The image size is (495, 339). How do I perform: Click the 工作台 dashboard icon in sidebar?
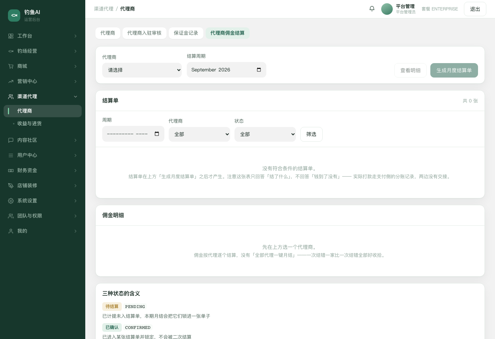(x=11, y=36)
